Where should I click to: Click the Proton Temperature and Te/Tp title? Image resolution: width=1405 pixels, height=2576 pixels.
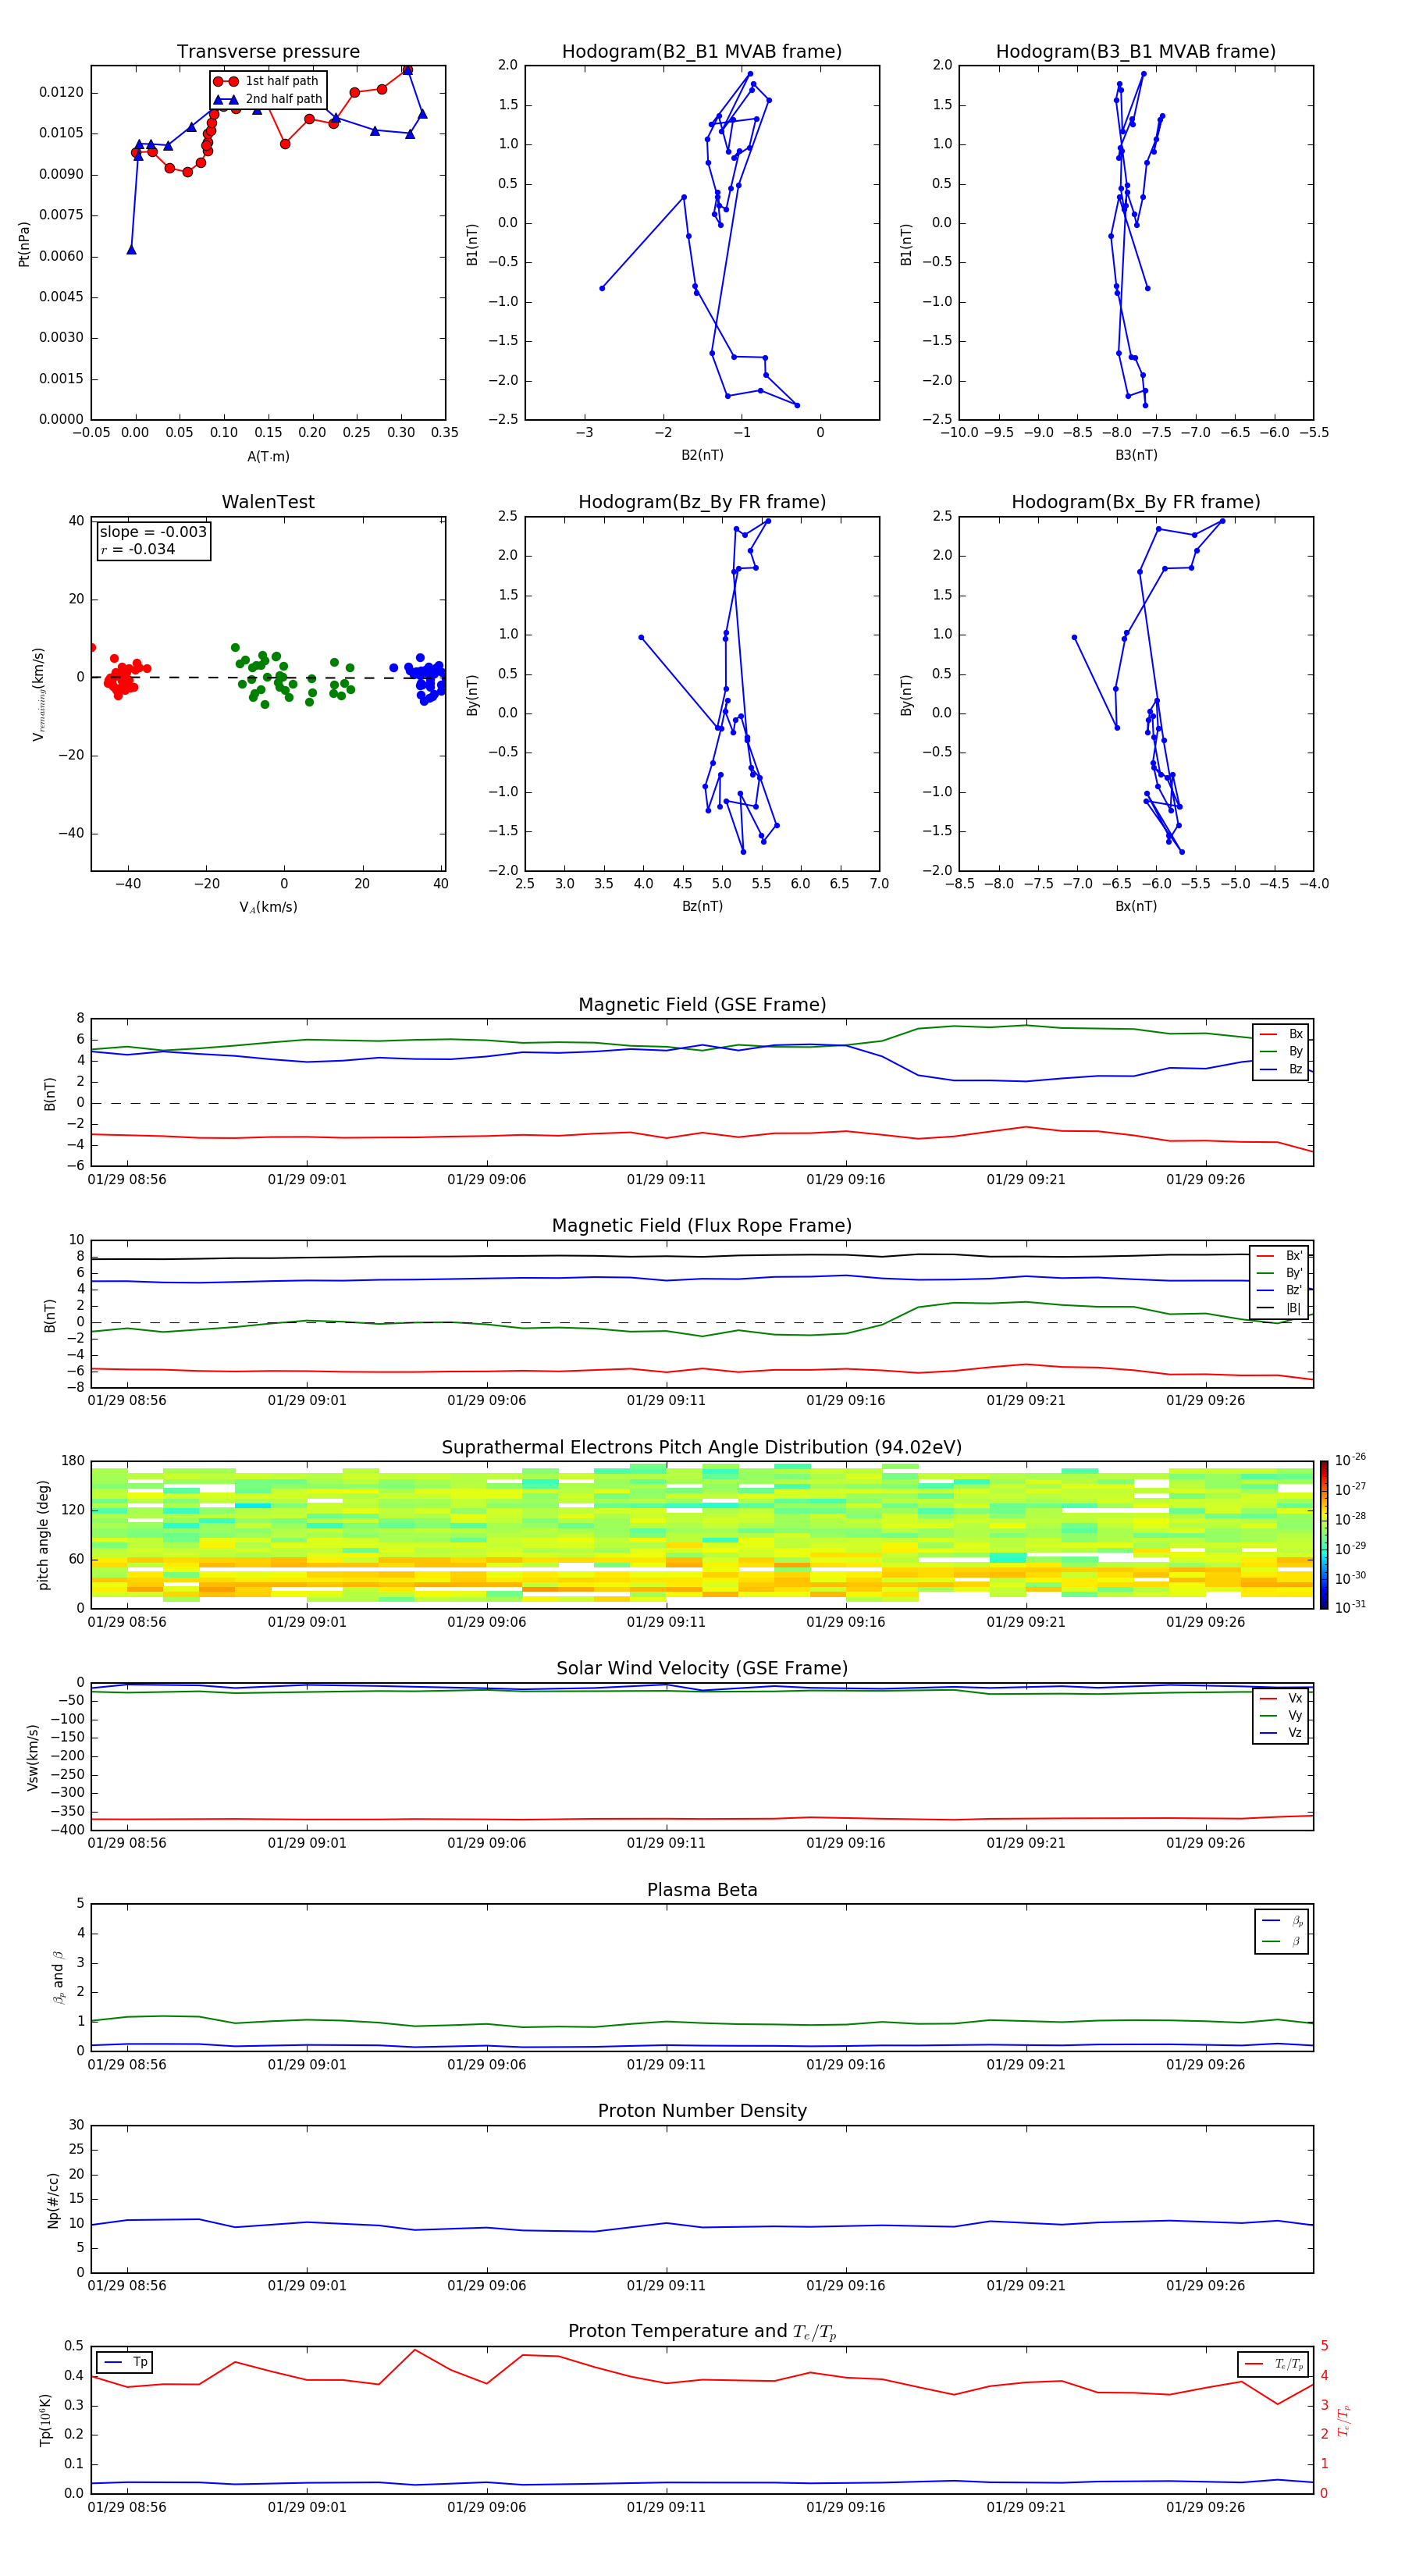click(702, 2332)
